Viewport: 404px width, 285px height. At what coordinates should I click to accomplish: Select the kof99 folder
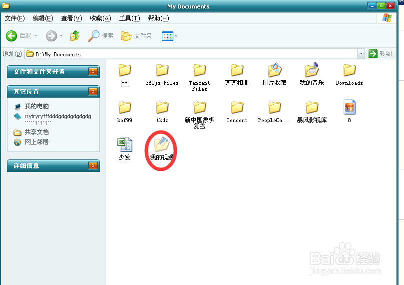tap(125, 112)
